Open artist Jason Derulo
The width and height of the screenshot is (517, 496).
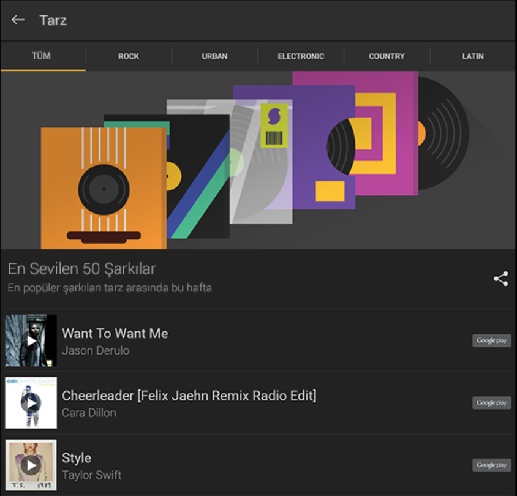[x=96, y=351]
